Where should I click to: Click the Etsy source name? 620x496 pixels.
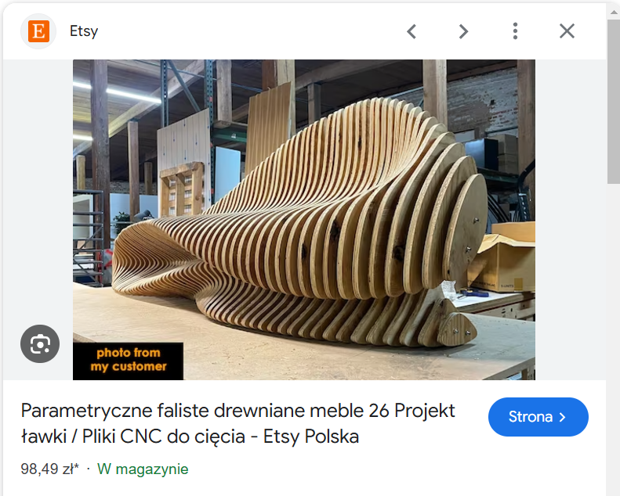84,31
